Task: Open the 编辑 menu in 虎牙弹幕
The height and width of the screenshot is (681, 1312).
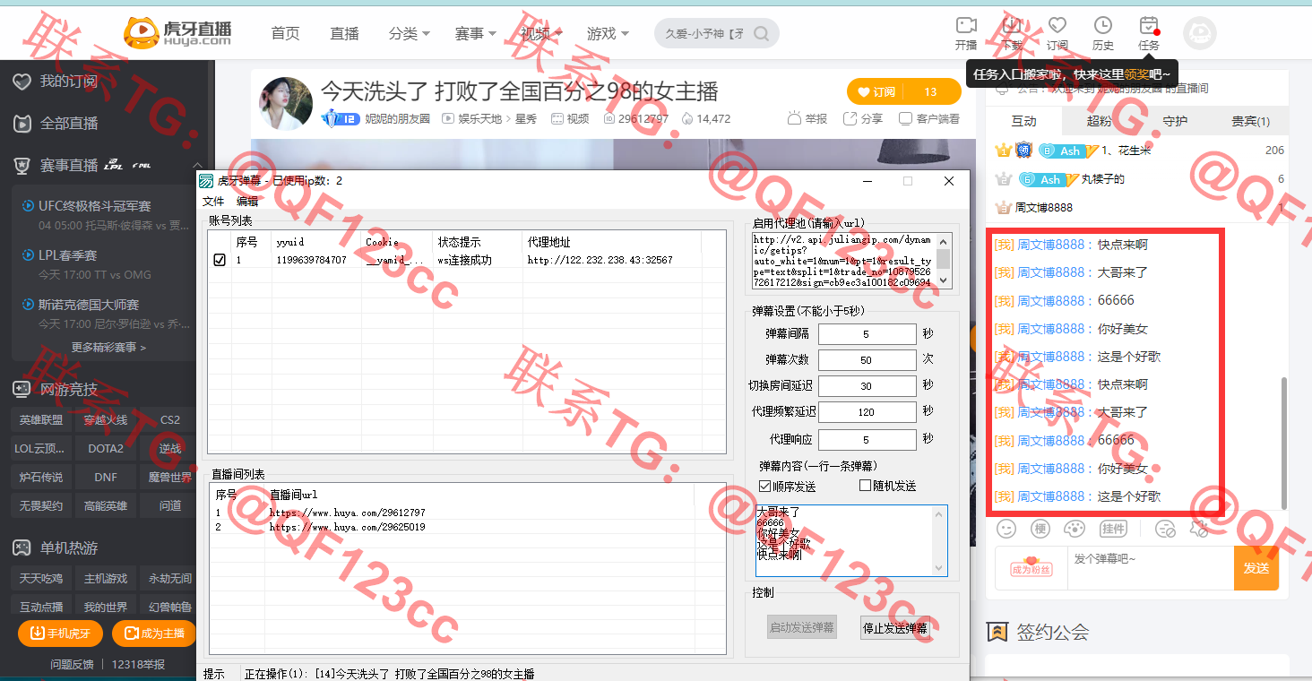Action: pyautogui.click(x=247, y=202)
